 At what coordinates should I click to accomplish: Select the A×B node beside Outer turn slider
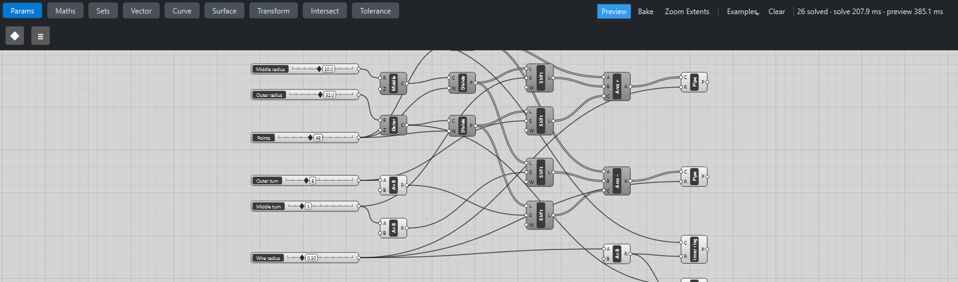click(x=394, y=185)
